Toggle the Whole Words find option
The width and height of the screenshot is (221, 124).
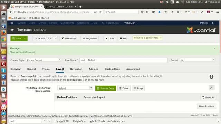tap(97, 121)
